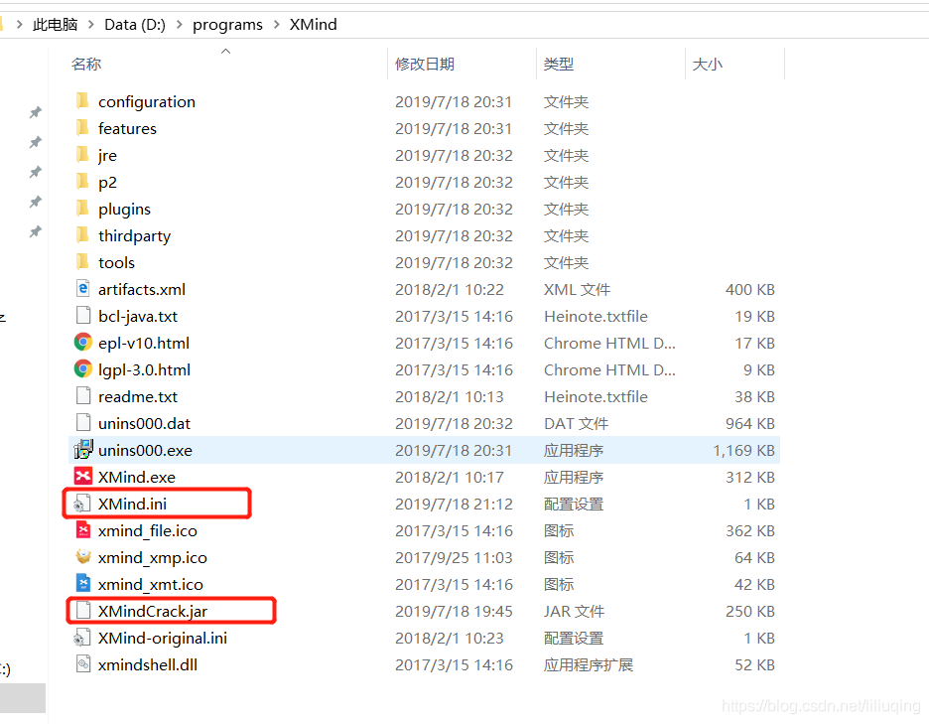Click the jre folder icon

point(83,155)
